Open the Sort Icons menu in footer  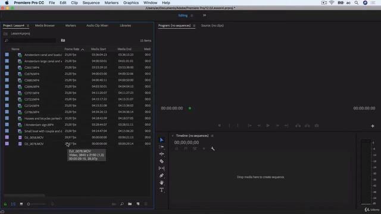[52, 204]
